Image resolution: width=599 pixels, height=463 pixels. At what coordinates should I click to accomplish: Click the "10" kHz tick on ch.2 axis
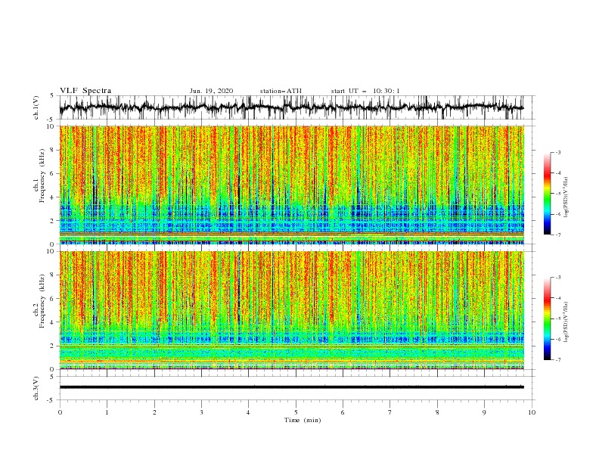(51, 251)
